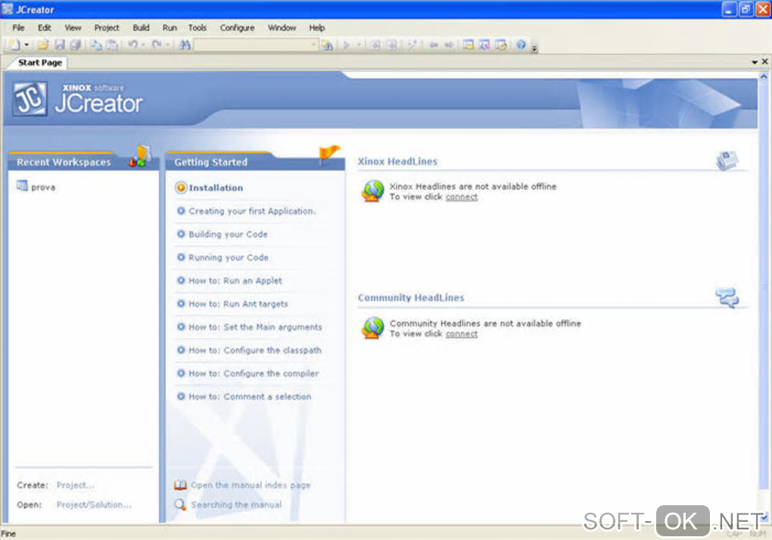Click the Save floppy disk icon

[60, 45]
